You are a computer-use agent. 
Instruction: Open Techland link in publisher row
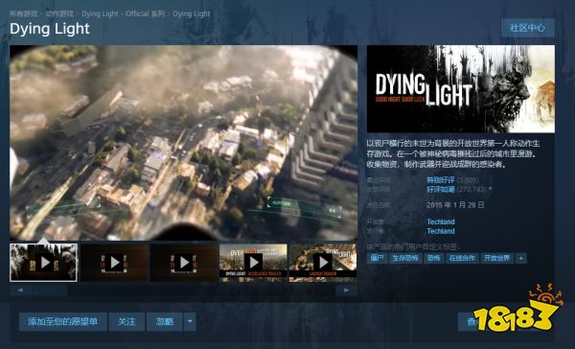point(441,231)
